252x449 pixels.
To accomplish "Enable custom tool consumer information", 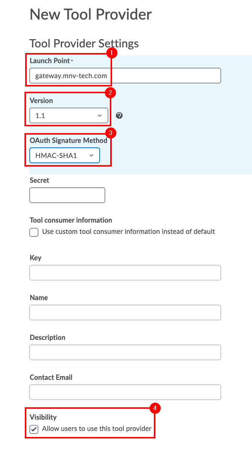I will 34,232.
